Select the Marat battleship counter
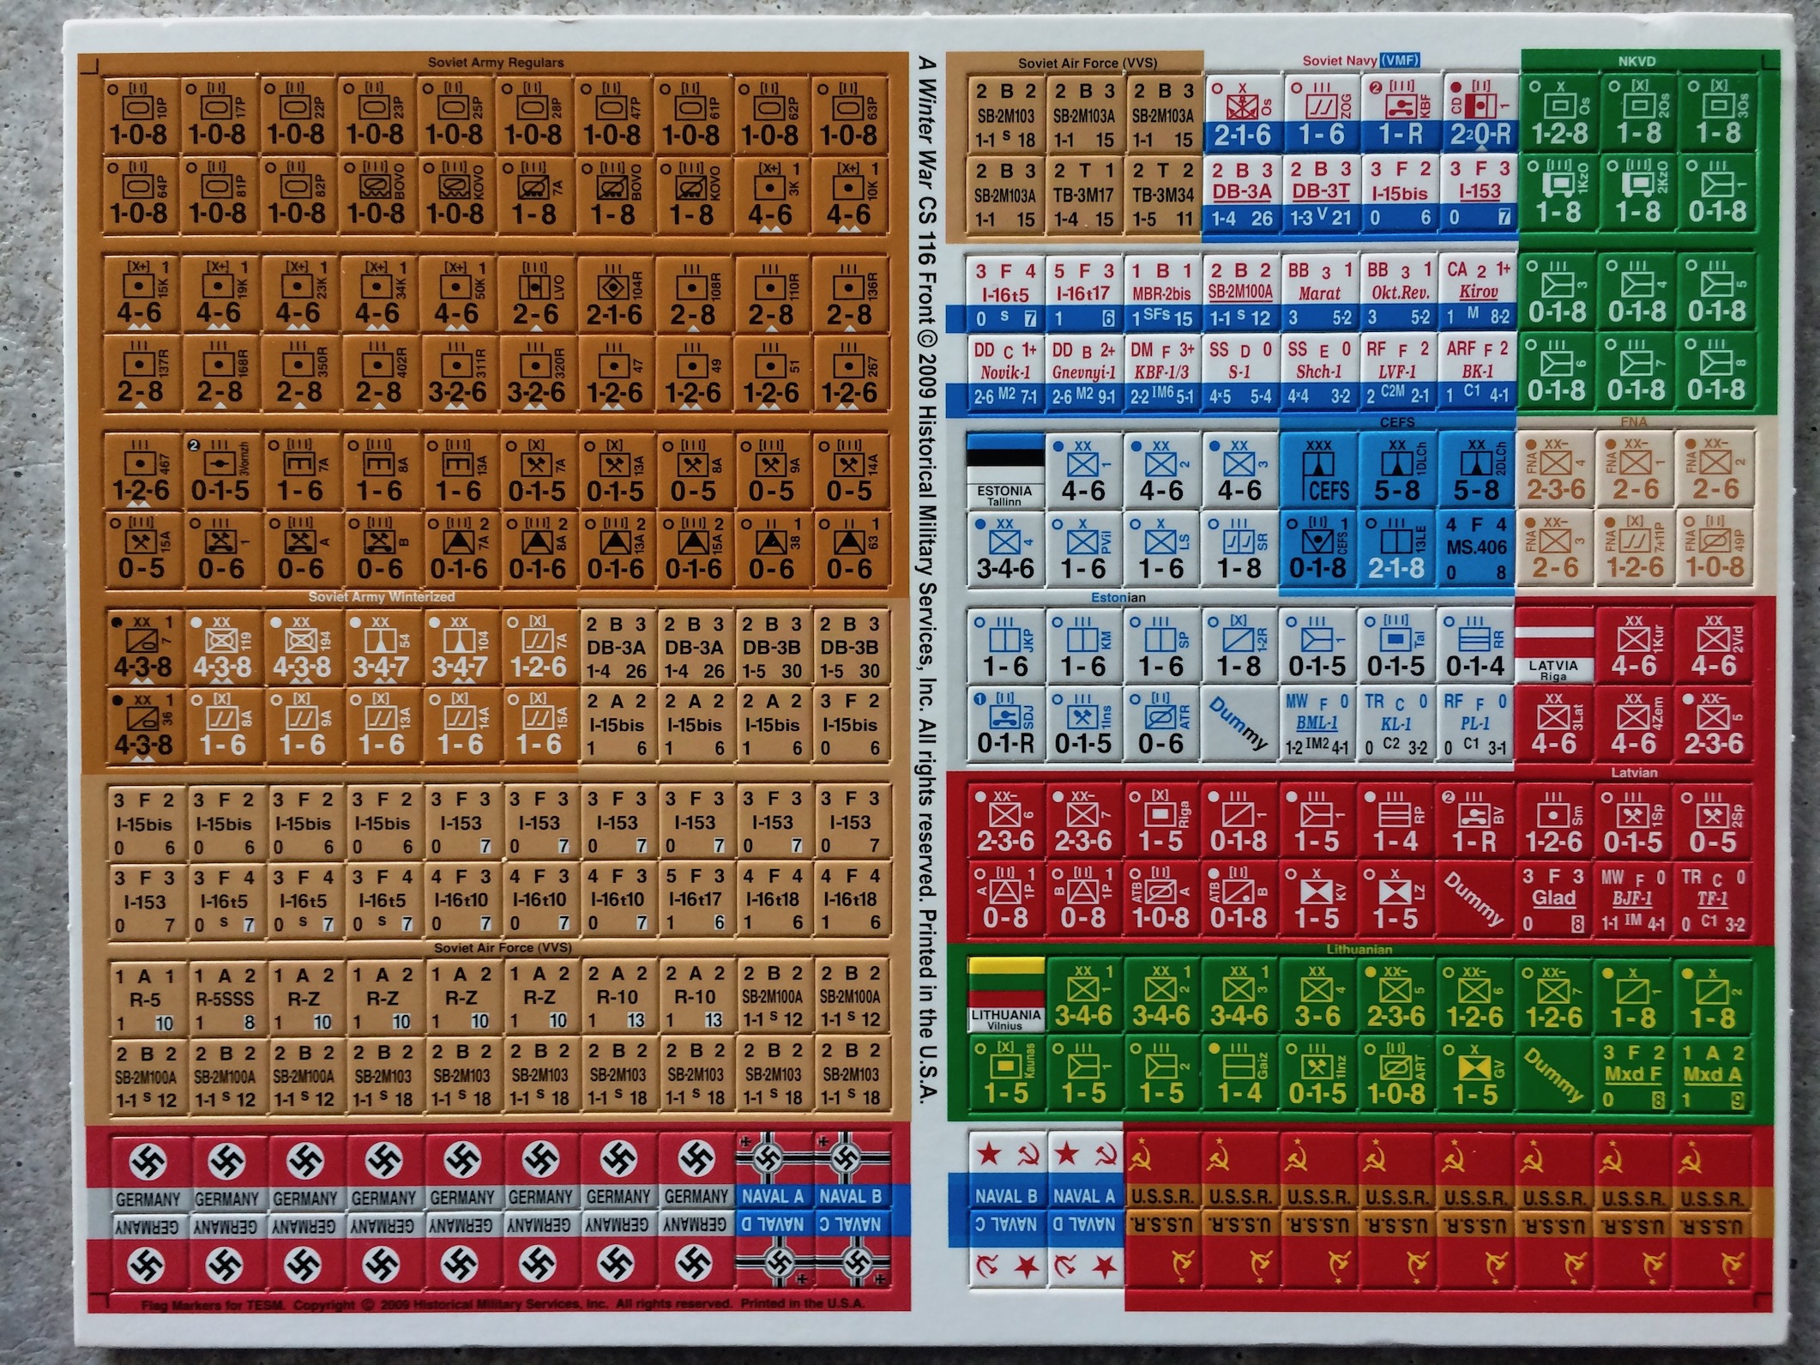 click(x=1319, y=294)
